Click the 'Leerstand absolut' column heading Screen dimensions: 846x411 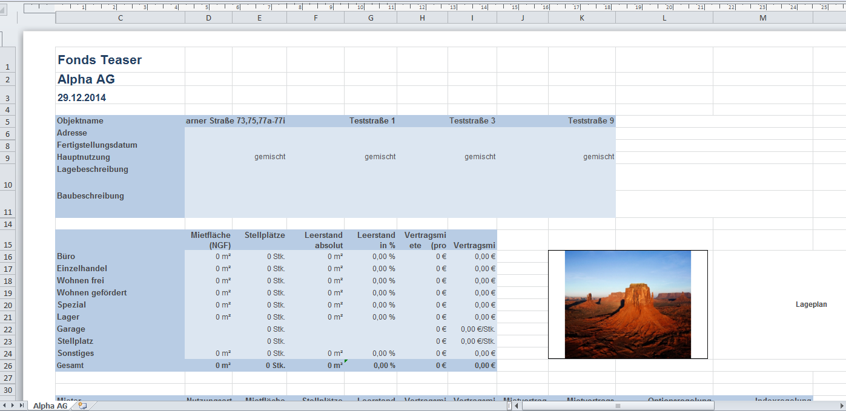click(x=316, y=240)
